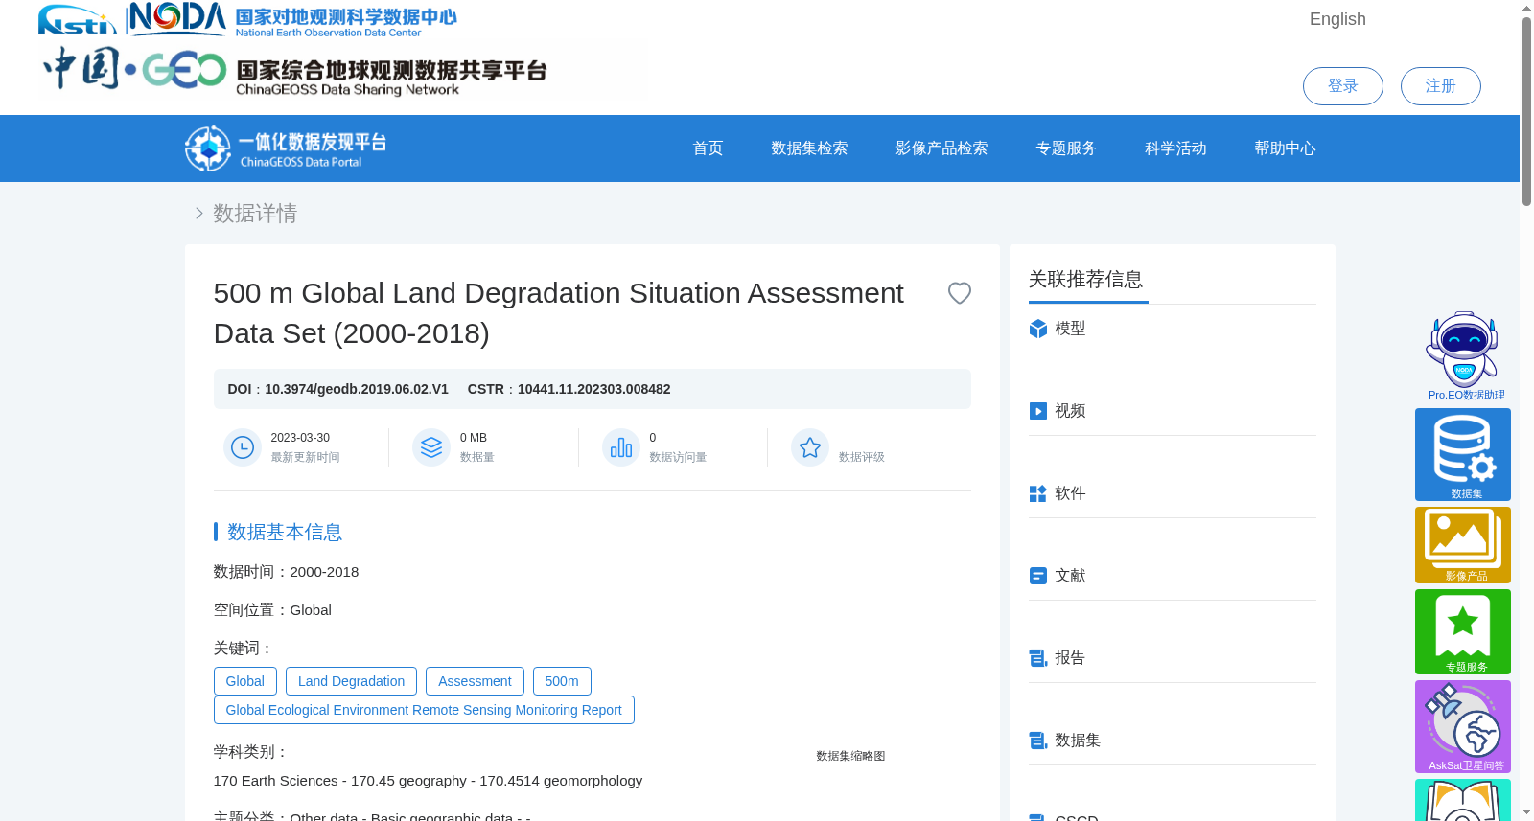Open the 首页 home menu item

(x=708, y=148)
